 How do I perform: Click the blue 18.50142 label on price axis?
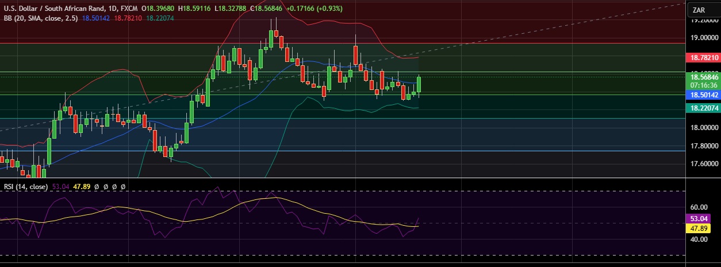pyautogui.click(x=703, y=95)
